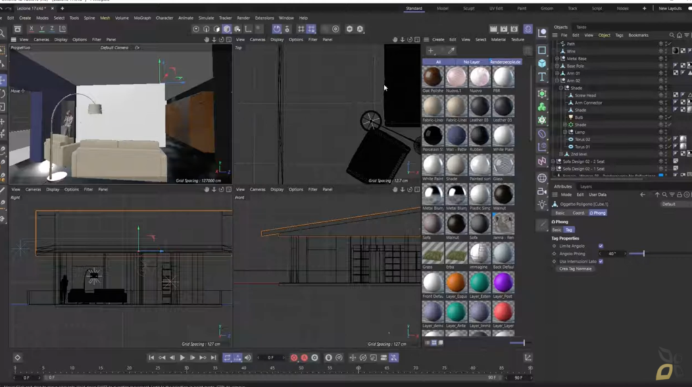
Task: Lock the Z axis in the toolbar
Action: [x=51, y=28]
